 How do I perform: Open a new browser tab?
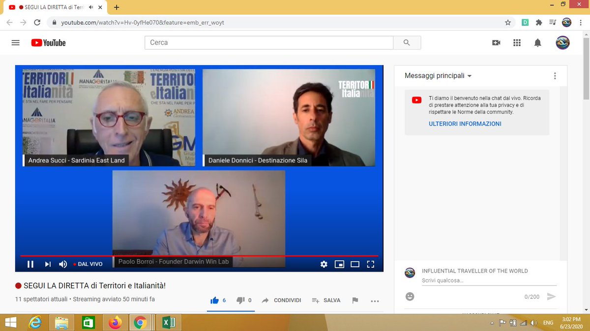point(117,7)
